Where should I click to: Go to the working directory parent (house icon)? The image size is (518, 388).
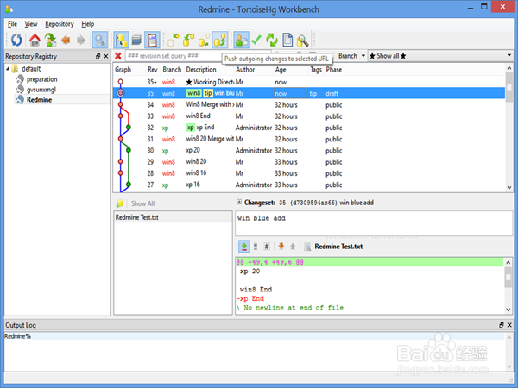click(x=35, y=41)
